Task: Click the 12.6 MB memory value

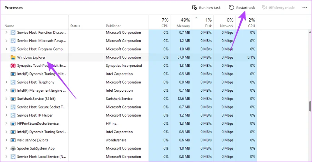Action: point(184,99)
